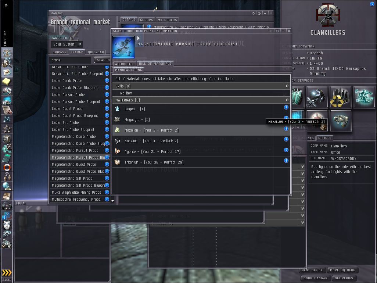Click the white arrow beside the blueprint icon
377x283 pixels.
tap(138, 38)
